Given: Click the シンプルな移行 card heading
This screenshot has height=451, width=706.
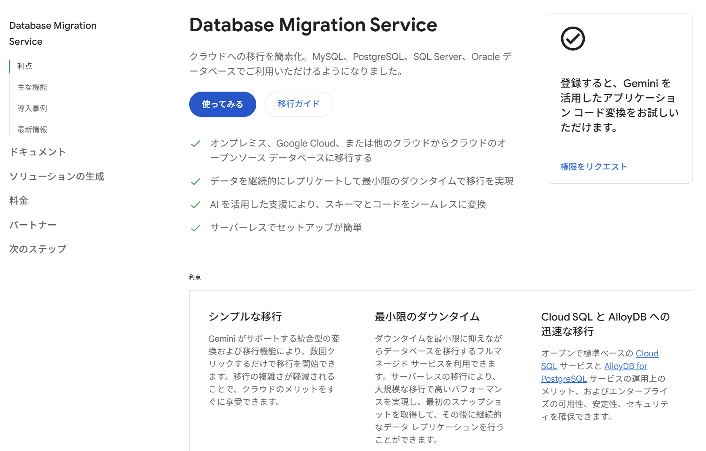Looking at the screenshot, I should coord(245,317).
